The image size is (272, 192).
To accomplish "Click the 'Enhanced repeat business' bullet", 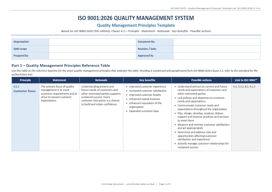I will (144, 99).
